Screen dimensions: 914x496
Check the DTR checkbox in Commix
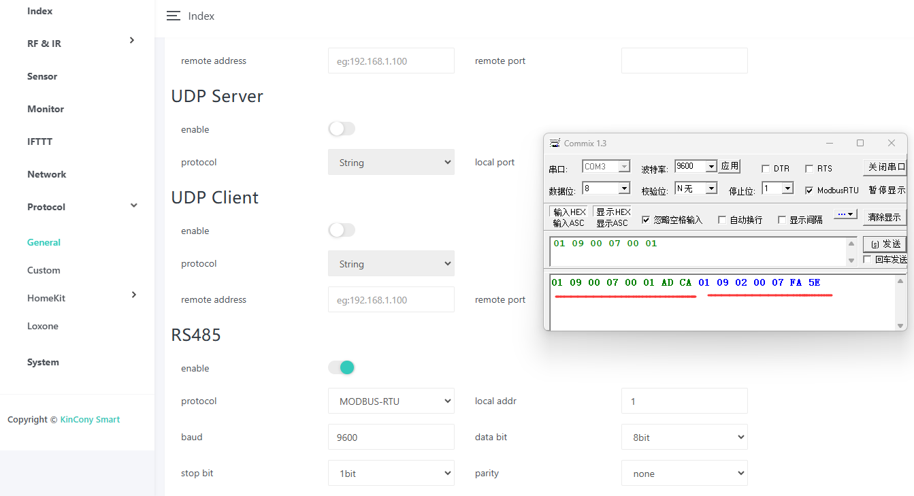(x=766, y=169)
